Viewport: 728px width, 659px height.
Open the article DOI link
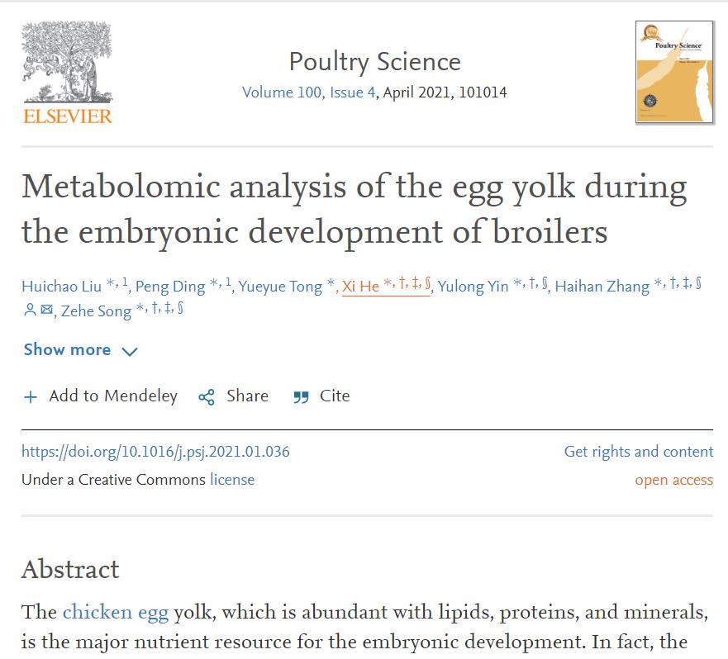(155, 452)
